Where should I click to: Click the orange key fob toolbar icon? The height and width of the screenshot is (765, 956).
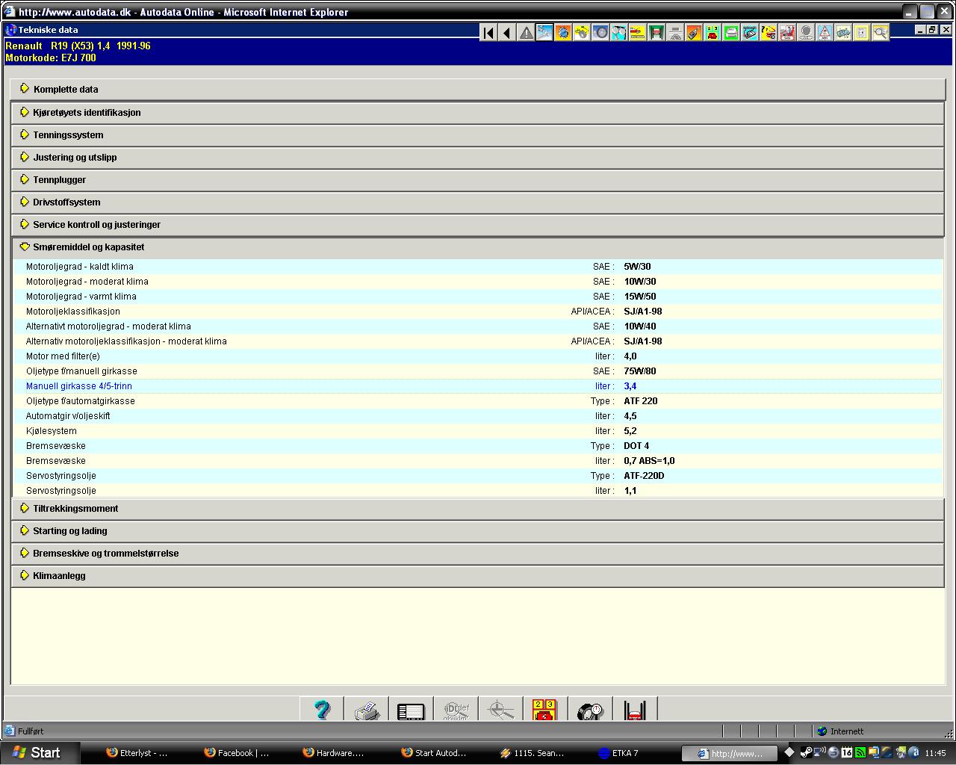694,32
